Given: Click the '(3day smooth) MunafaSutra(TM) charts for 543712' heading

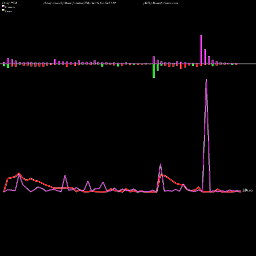Looking at the screenshot, I should click(79, 3).
